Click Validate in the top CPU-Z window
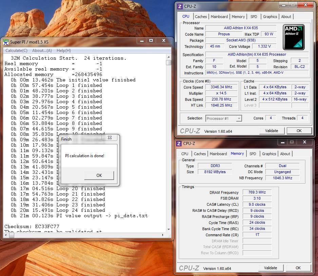The width and height of the screenshot is (318, 276). [272, 131]
